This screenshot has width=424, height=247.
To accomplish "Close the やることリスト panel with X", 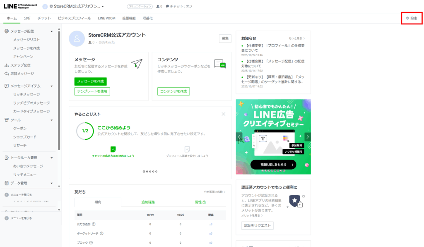I will tap(224, 114).
